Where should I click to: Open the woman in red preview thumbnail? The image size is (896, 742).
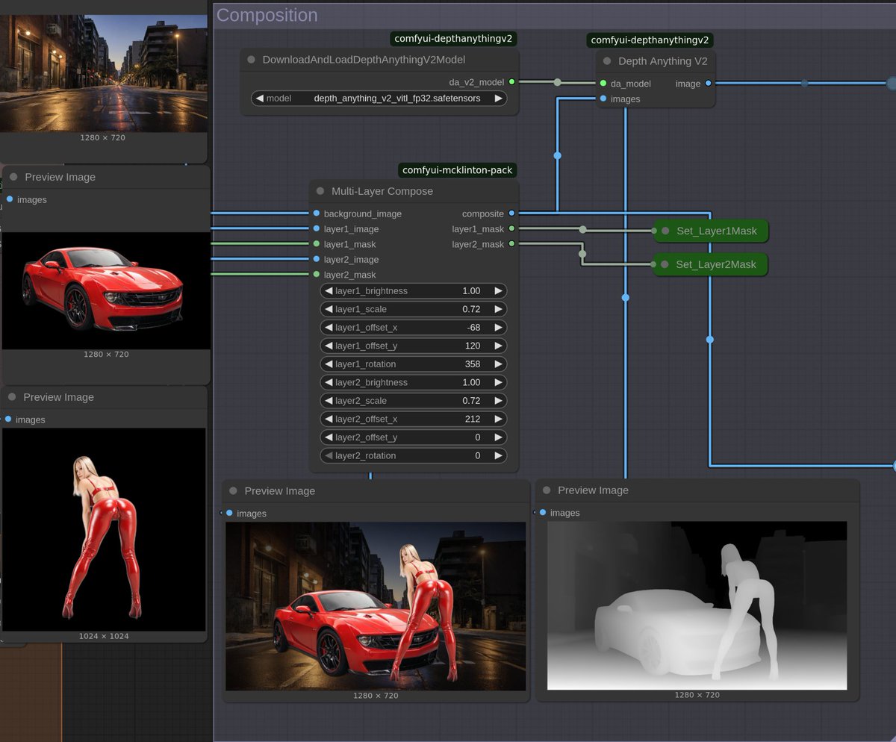tap(104, 529)
